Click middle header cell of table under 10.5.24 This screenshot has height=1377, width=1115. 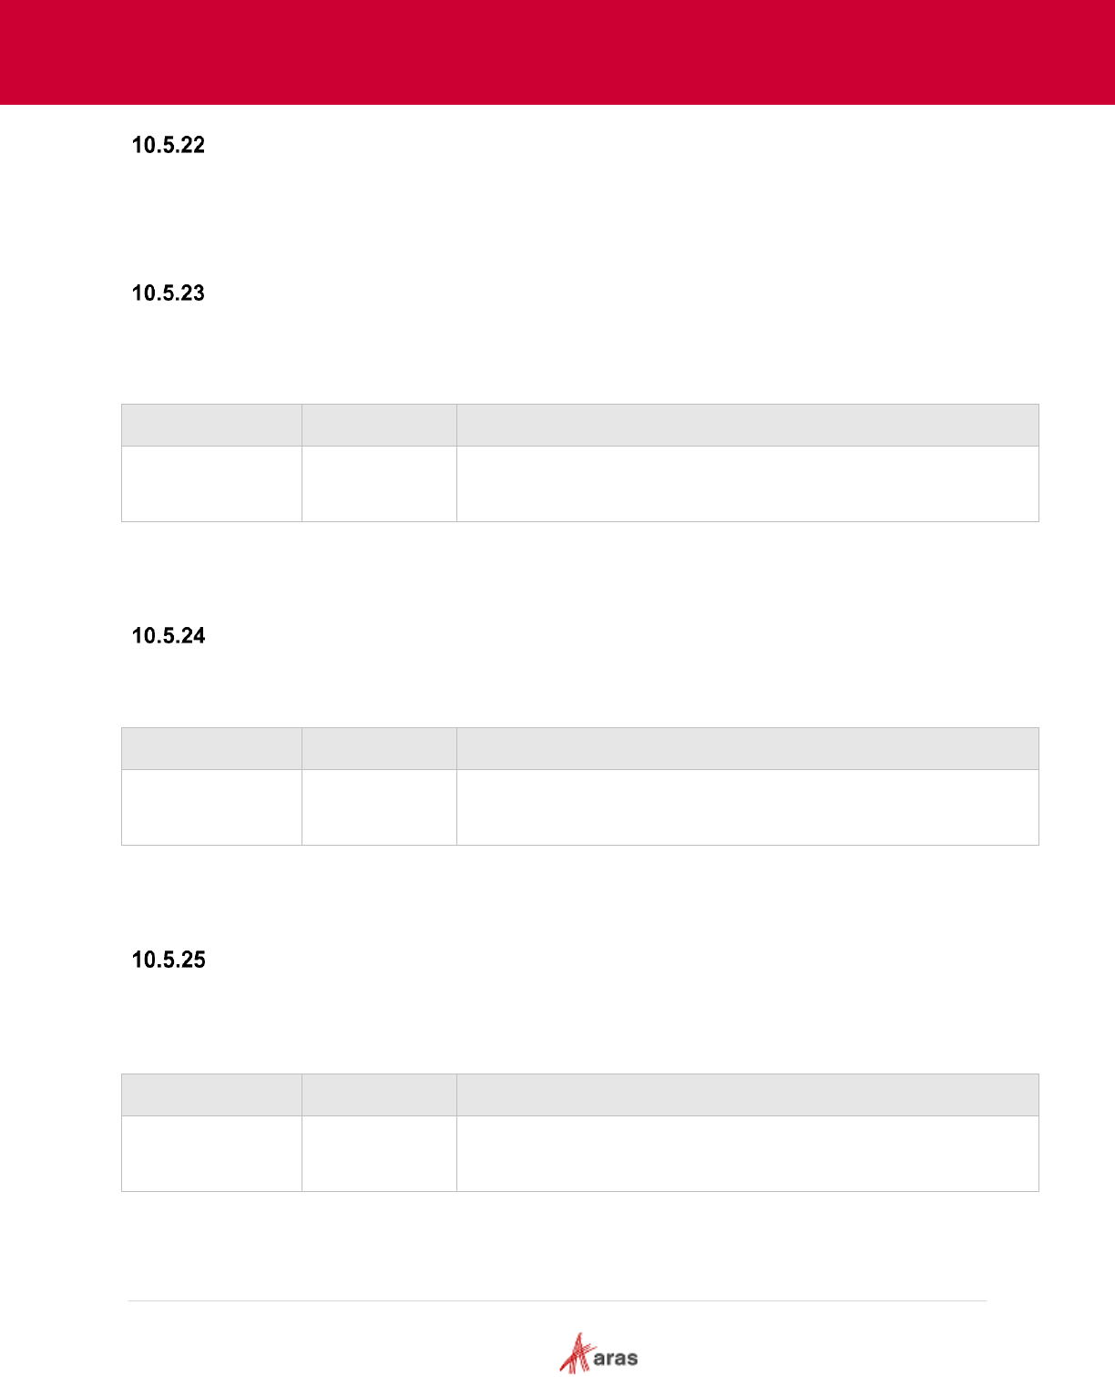[379, 748]
